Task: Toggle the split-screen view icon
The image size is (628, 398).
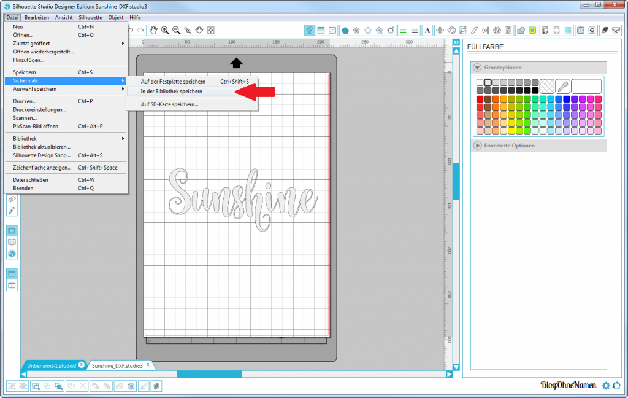Action: [12, 286]
